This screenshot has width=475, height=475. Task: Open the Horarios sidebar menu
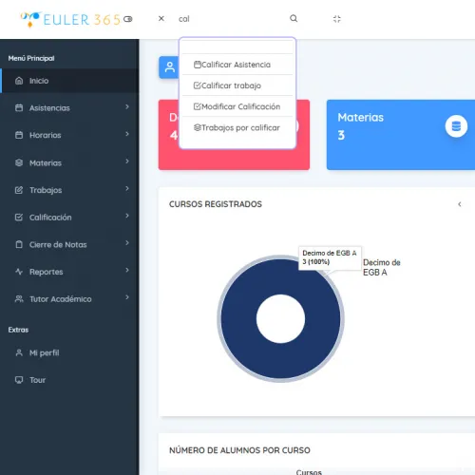click(x=69, y=135)
